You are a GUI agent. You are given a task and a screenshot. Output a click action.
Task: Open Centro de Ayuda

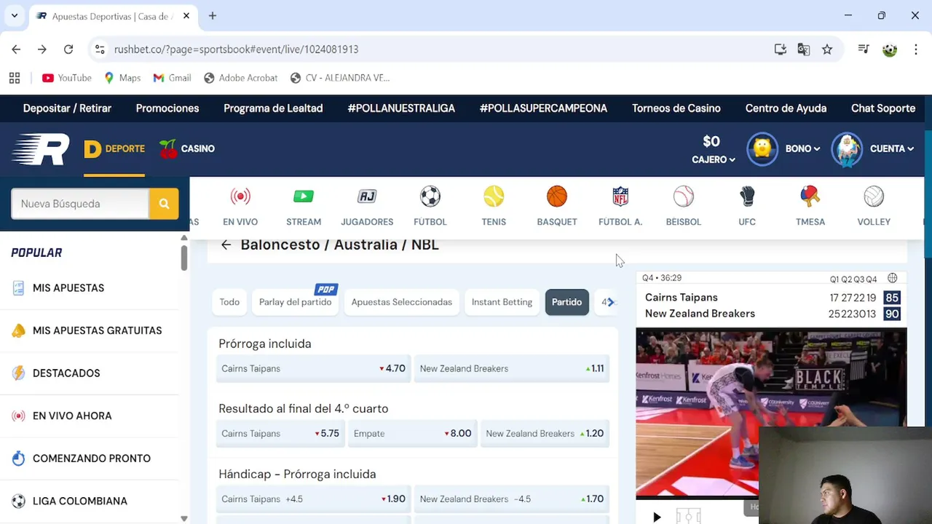click(x=786, y=108)
